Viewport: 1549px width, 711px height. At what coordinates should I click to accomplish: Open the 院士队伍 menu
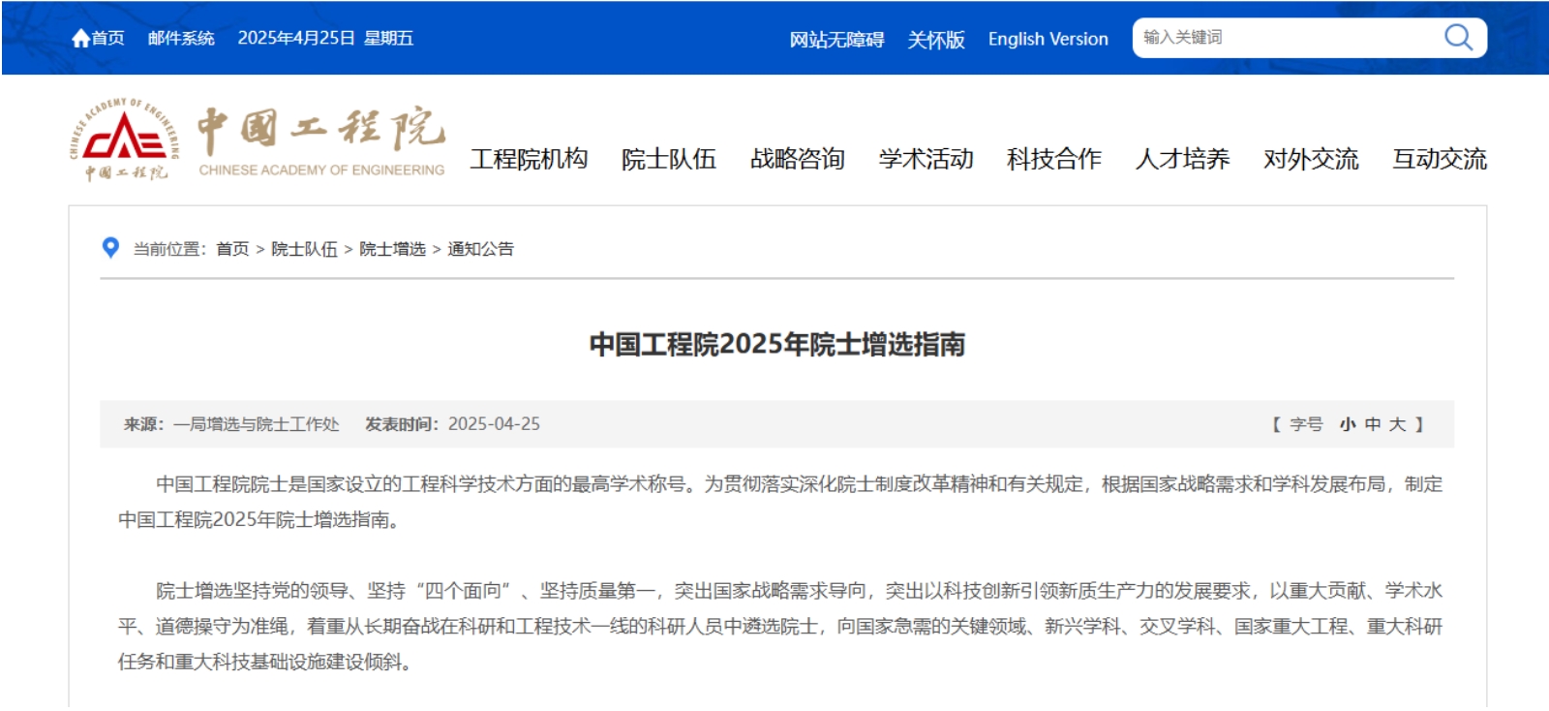click(x=669, y=159)
